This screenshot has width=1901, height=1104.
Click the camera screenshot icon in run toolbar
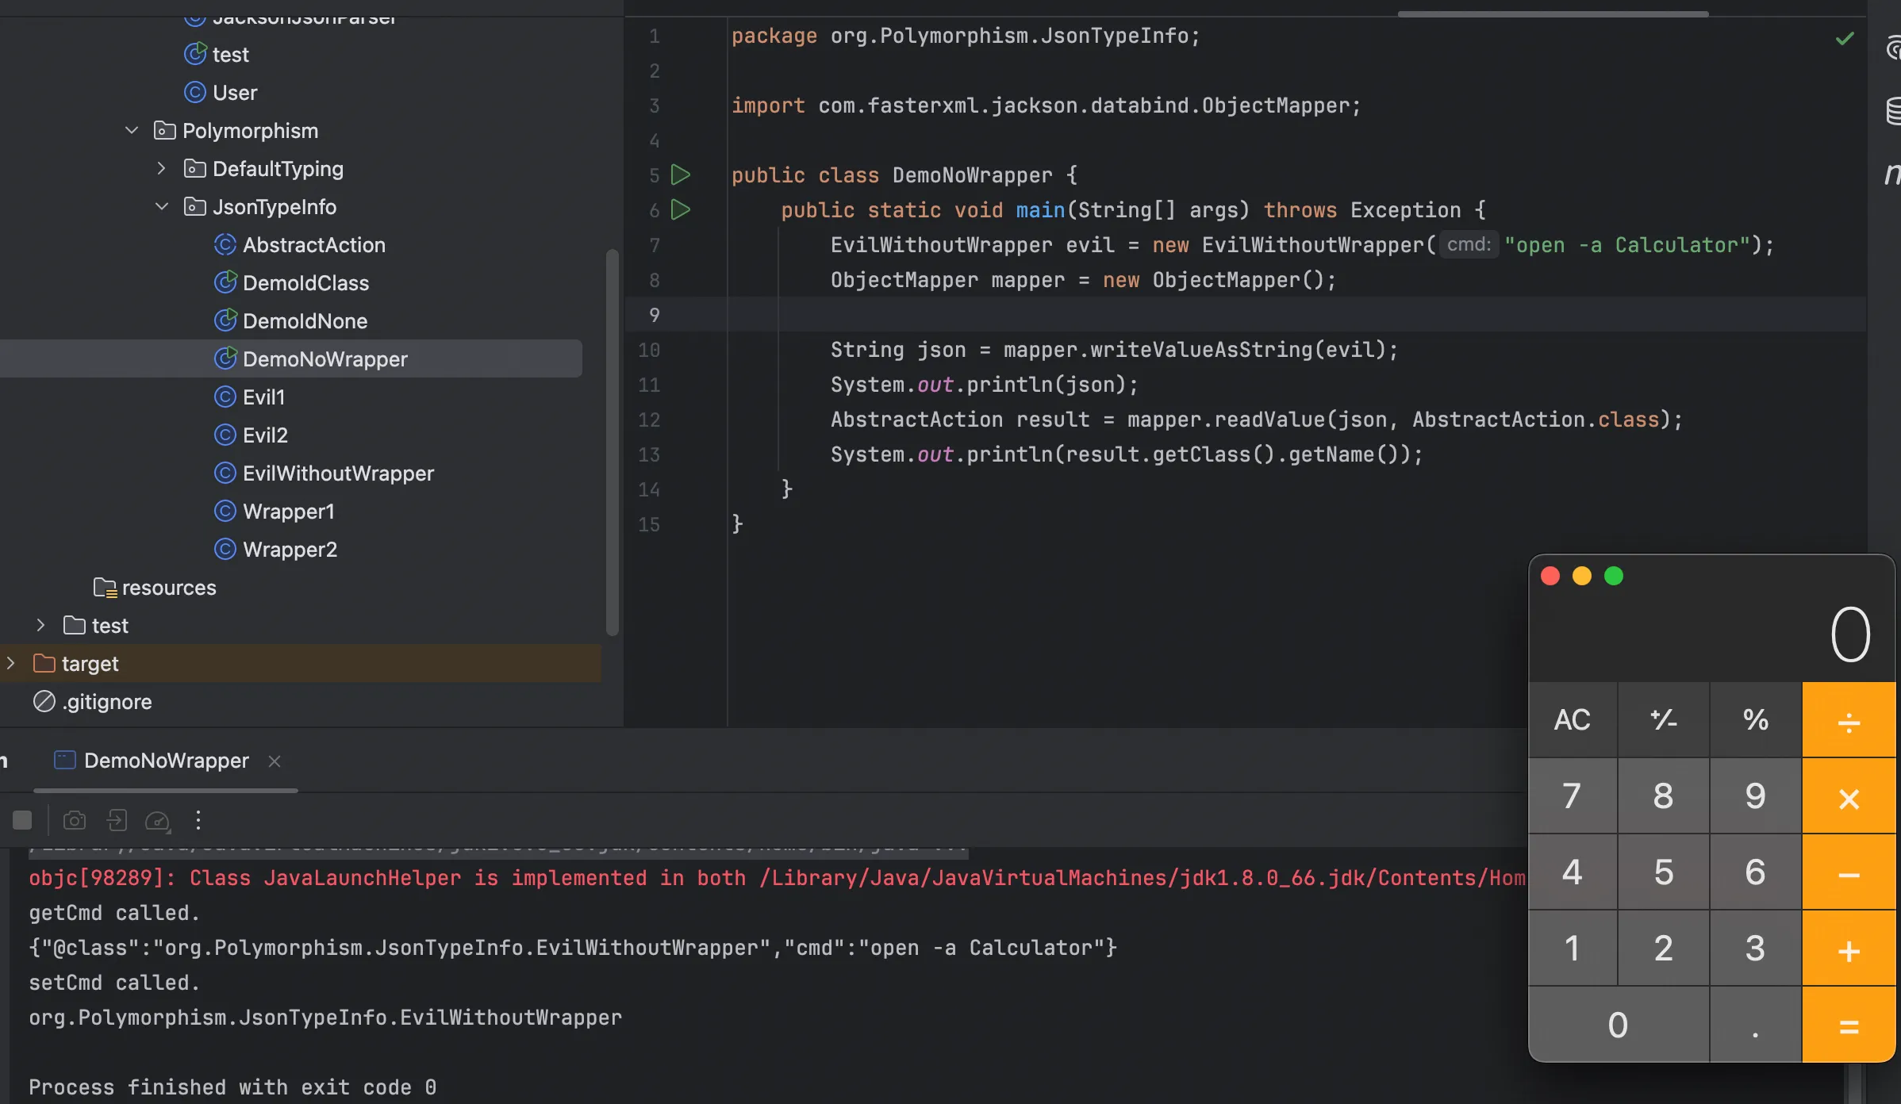(x=75, y=820)
